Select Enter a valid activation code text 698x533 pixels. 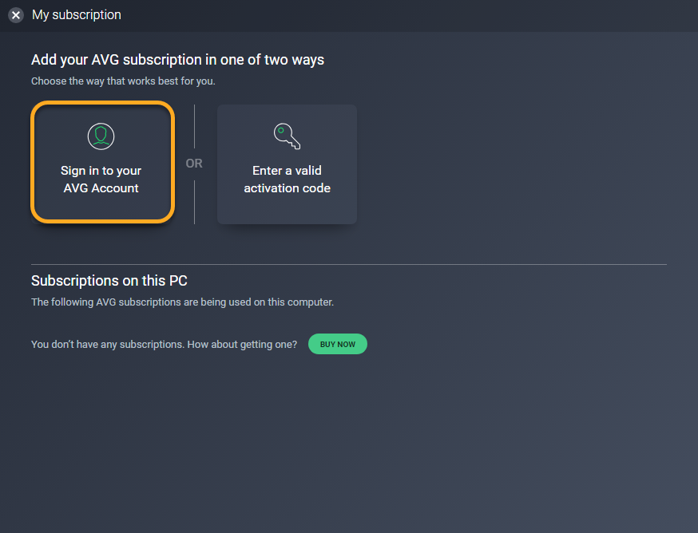[x=288, y=180]
